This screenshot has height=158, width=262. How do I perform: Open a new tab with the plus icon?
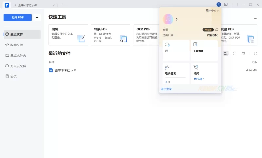[x=62, y=5]
